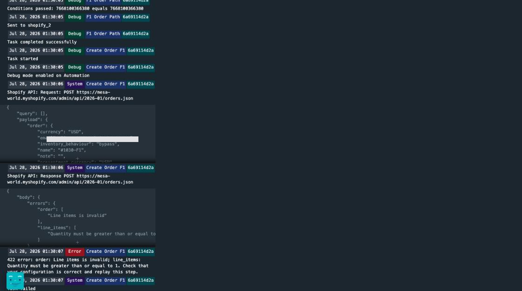Click Debug label above 'Debug mode enabled'

point(75,67)
